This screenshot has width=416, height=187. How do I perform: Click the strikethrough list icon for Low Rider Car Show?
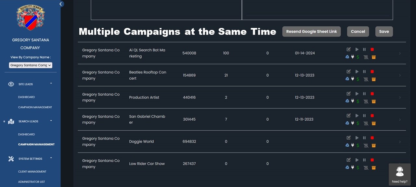tap(366, 167)
